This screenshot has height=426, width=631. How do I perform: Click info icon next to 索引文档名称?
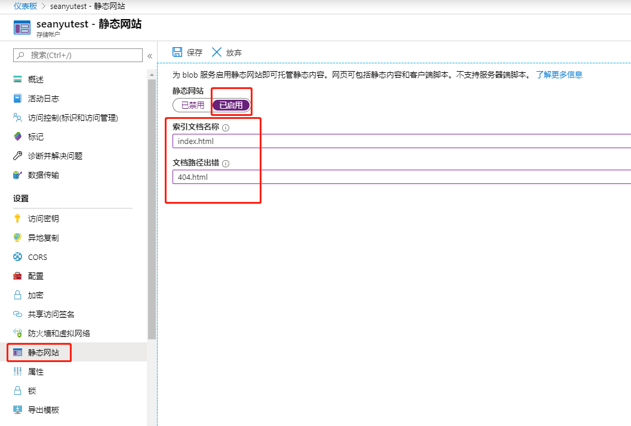(x=226, y=128)
